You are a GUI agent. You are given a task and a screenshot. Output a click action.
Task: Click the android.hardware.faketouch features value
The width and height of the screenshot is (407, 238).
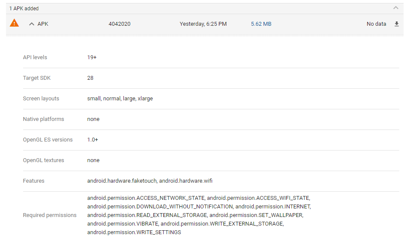[150, 181]
